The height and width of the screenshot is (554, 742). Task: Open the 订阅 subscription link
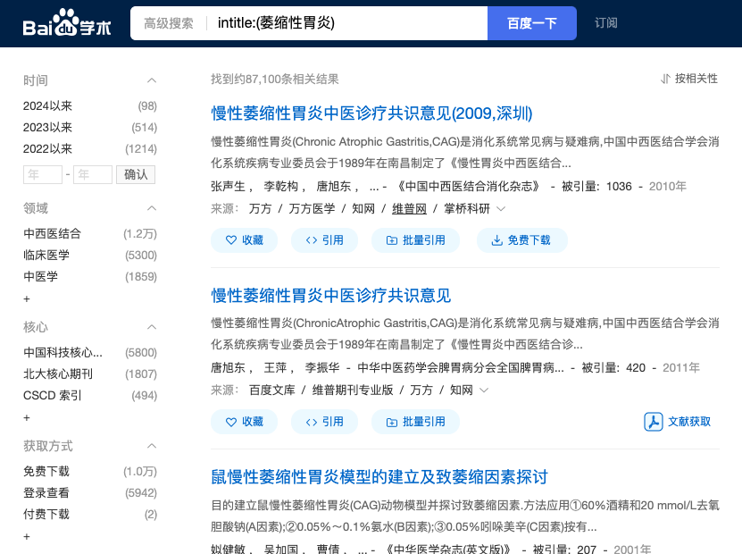(x=606, y=23)
